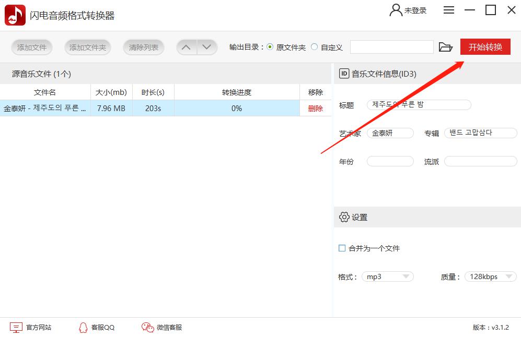521x337 pixels.
Task: Select the 自定义 output radio button
Action: [x=314, y=46]
